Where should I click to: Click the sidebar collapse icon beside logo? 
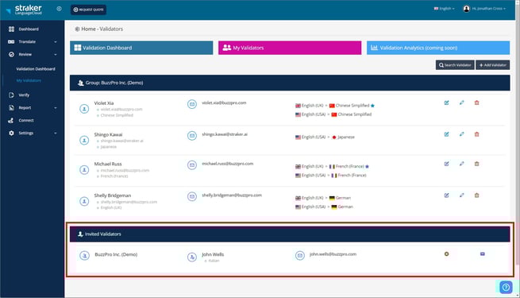59,9
